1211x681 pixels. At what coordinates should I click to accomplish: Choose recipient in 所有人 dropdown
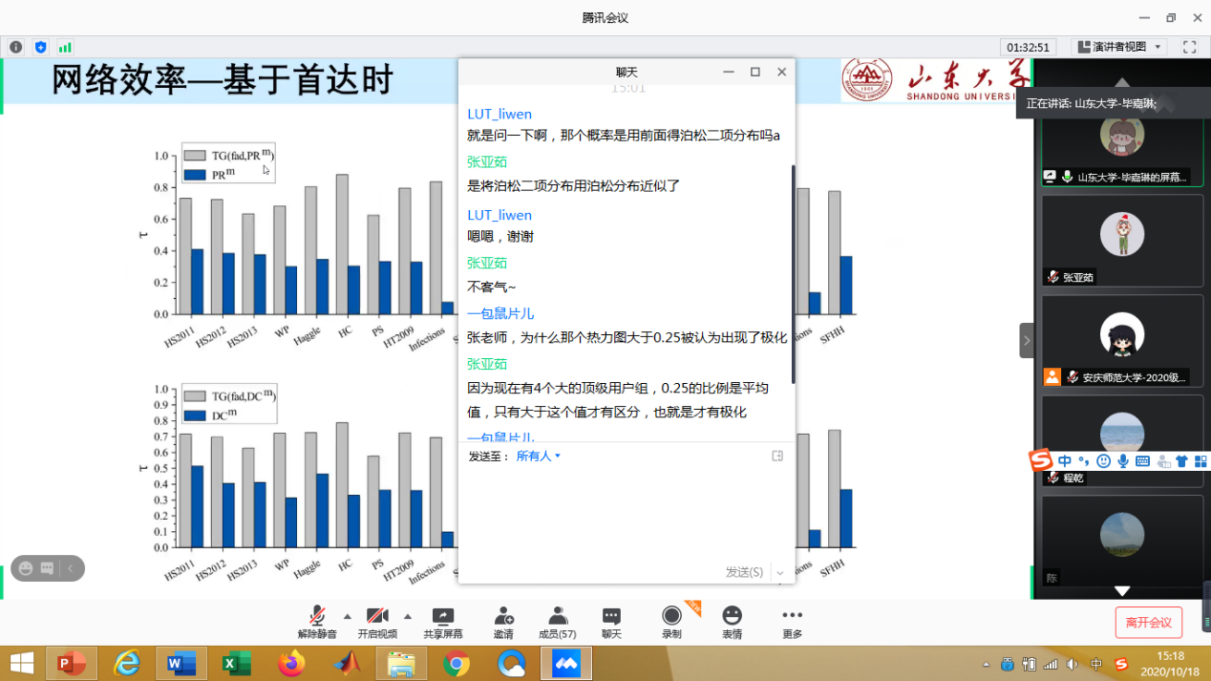click(539, 457)
